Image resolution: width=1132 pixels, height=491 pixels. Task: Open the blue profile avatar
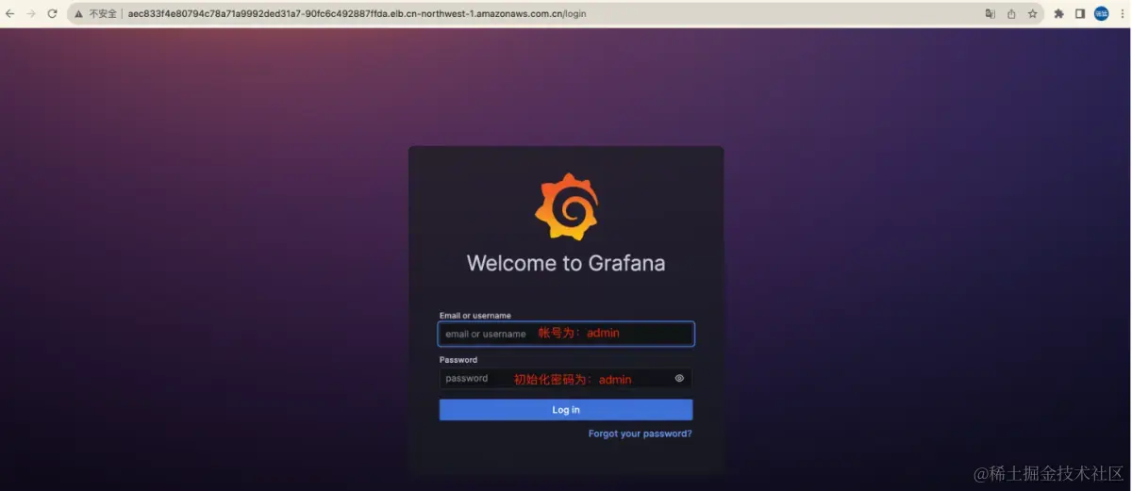(x=1101, y=13)
